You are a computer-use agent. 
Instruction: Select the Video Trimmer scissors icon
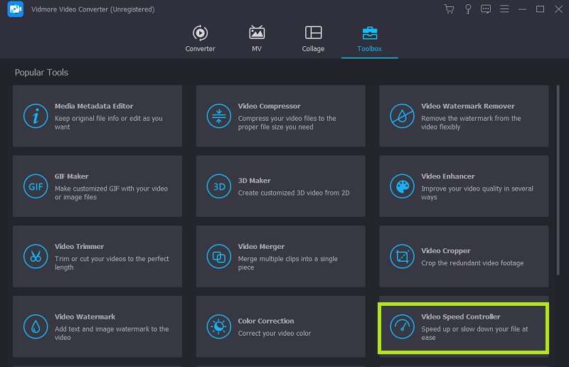34,256
